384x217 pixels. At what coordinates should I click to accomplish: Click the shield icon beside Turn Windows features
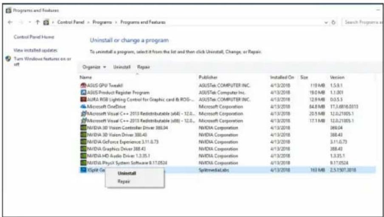pos(8,59)
